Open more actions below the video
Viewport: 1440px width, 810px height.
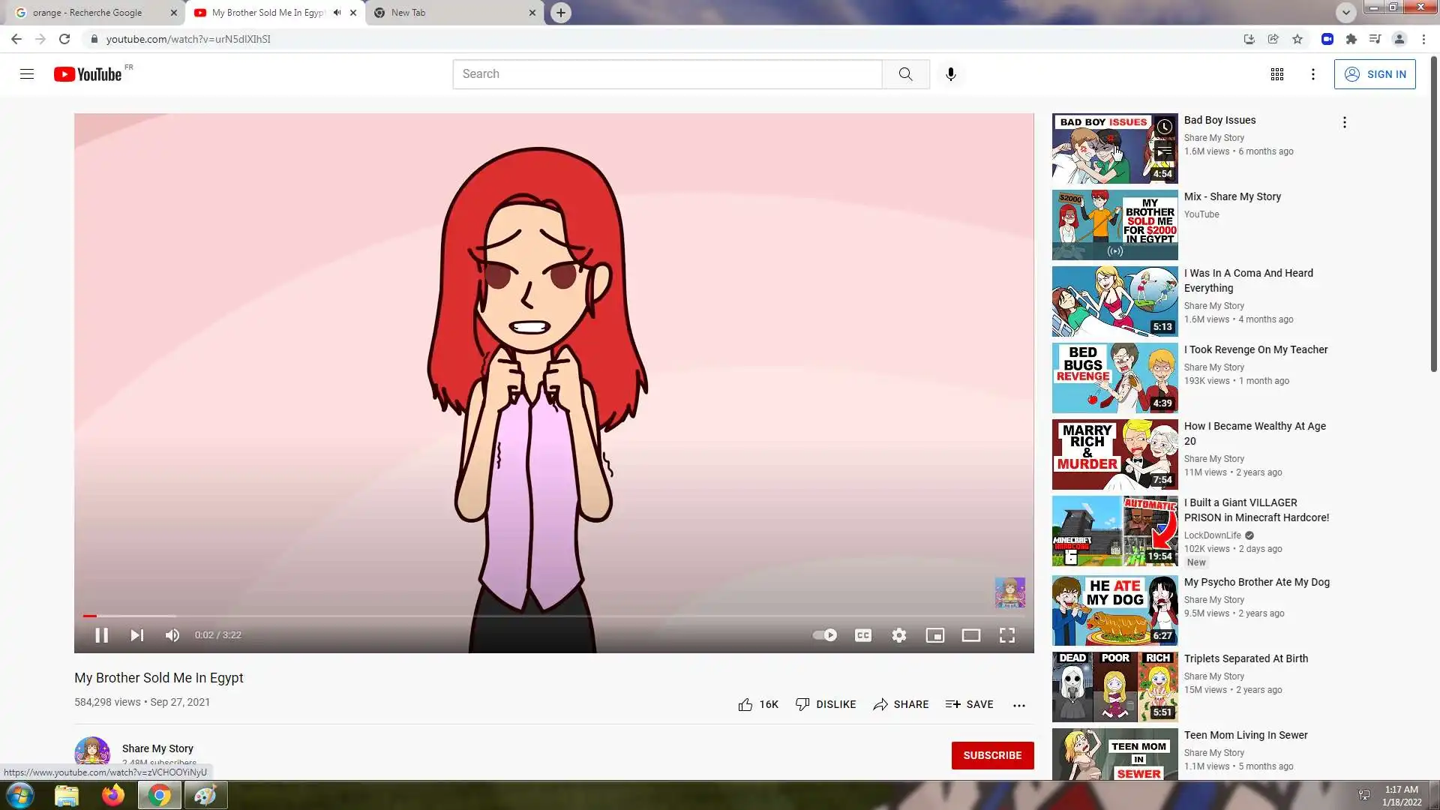pos(1018,705)
